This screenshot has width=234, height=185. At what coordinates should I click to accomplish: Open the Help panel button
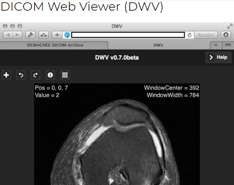[x=218, y=57]
